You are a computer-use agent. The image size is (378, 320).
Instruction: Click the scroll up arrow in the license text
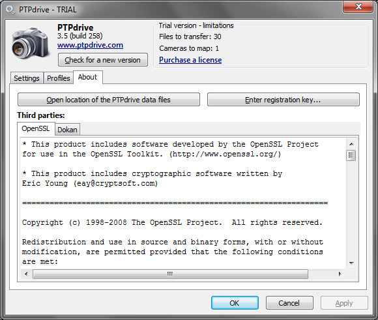pyautogui.click(x=351, y=144)
